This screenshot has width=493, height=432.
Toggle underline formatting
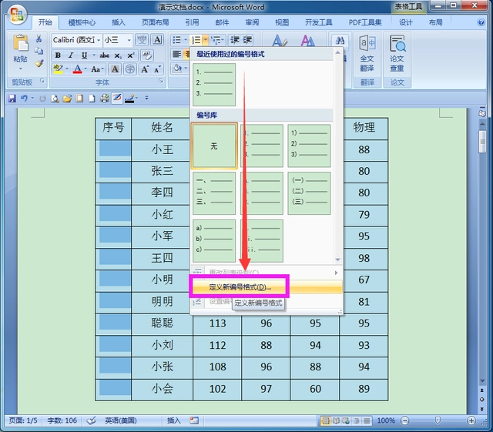[83, 55]
